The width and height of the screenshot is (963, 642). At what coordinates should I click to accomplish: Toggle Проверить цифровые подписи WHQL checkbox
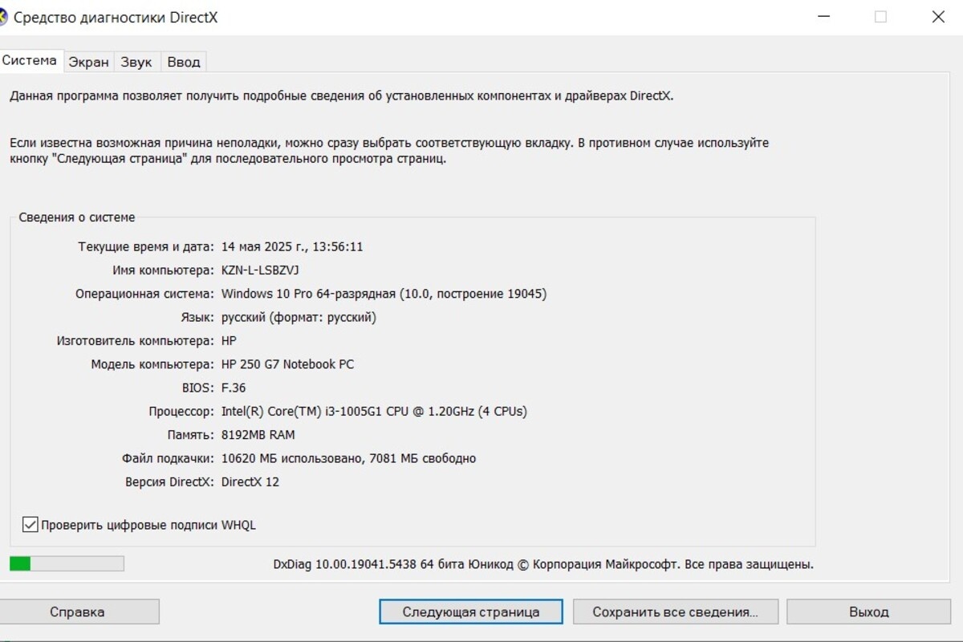click(x=30, y=525)
